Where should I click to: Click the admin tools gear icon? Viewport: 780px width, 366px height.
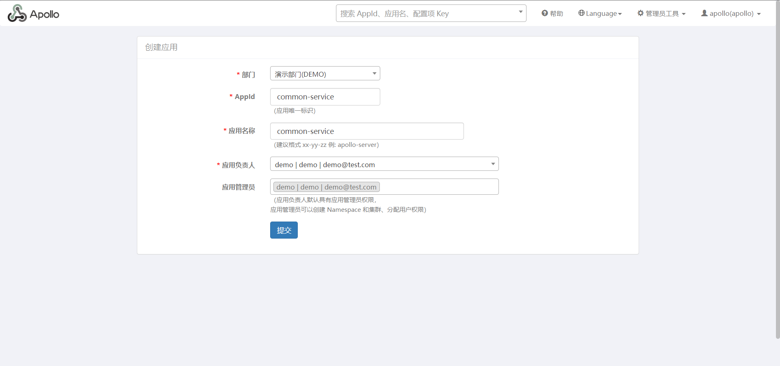[x=640, y=13]
